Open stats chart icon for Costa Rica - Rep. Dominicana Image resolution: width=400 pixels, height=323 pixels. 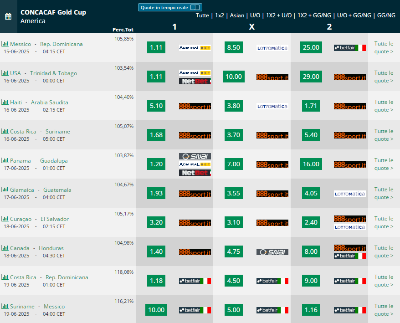tap(5, 277)
